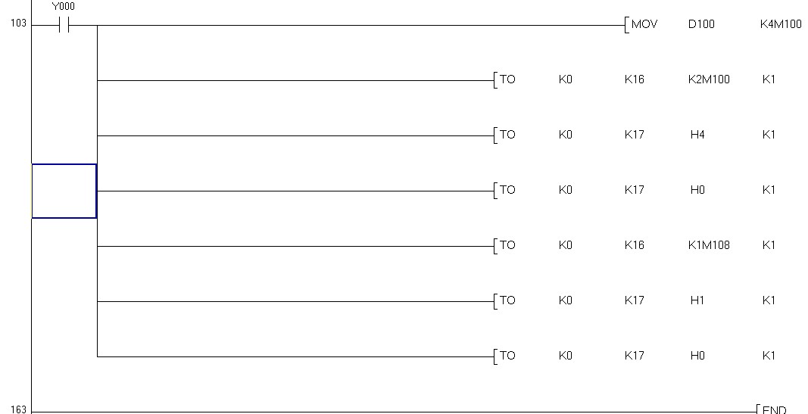Click step number 163
Image resolution: width=808 pixels, height=414 pixels.
tap(18, 409)
